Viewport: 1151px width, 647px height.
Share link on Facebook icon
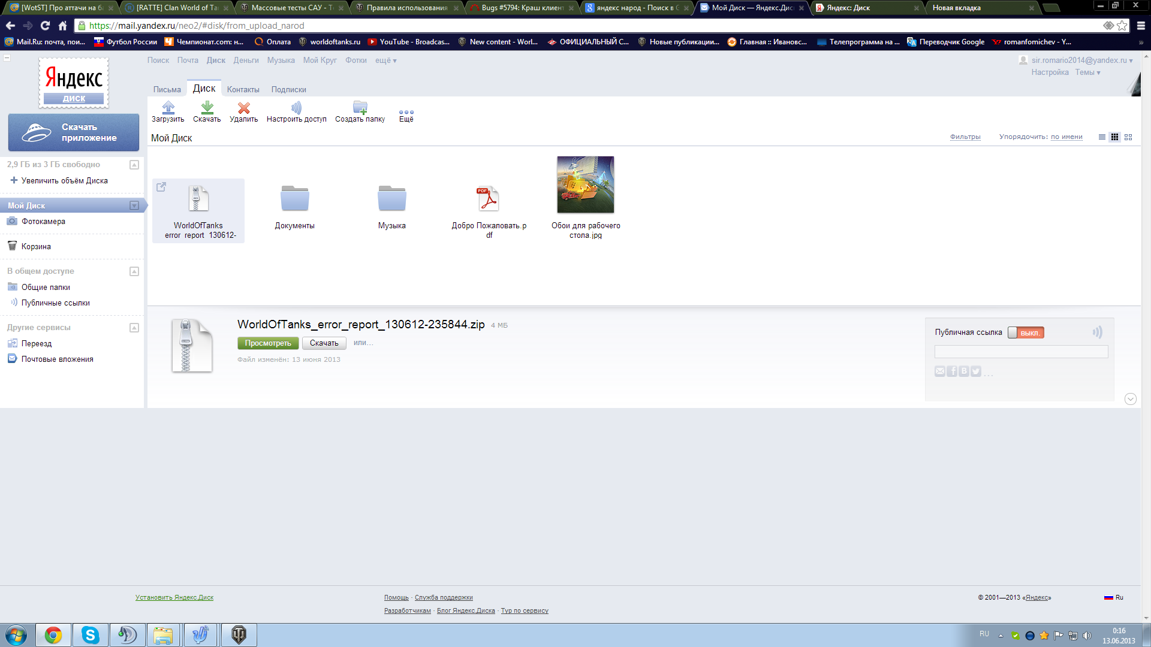(x=952, y=371)
